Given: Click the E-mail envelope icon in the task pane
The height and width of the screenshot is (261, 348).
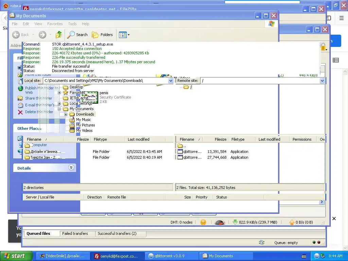Looking at the screenshot, I should point(20,105).
